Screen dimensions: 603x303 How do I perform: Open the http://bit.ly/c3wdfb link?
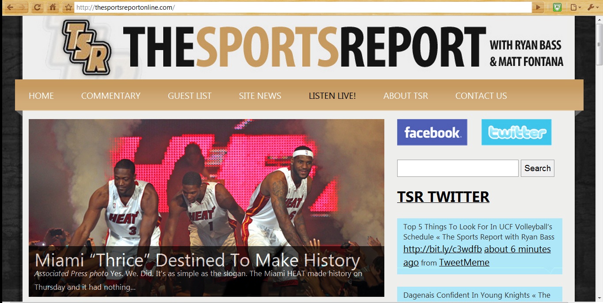click(443, 249)
